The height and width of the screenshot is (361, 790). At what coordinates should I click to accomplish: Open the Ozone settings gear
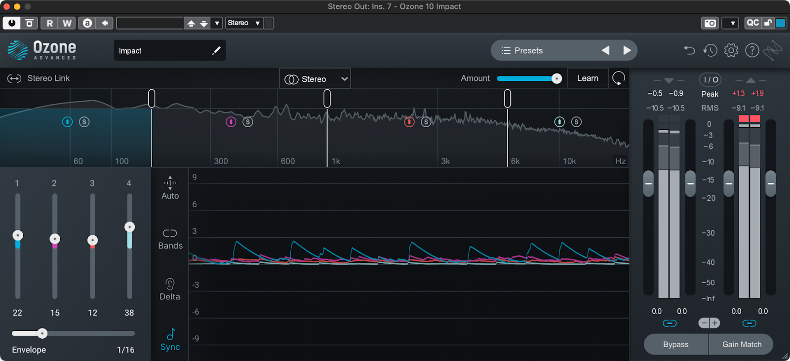(x=731, y=50)
